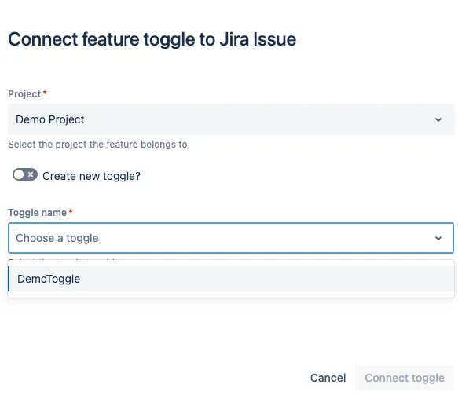Image resolution: width=458 pixels, height=399 pixels.
Task: Click the Connect toggle button
Action: tap(405, 378)
